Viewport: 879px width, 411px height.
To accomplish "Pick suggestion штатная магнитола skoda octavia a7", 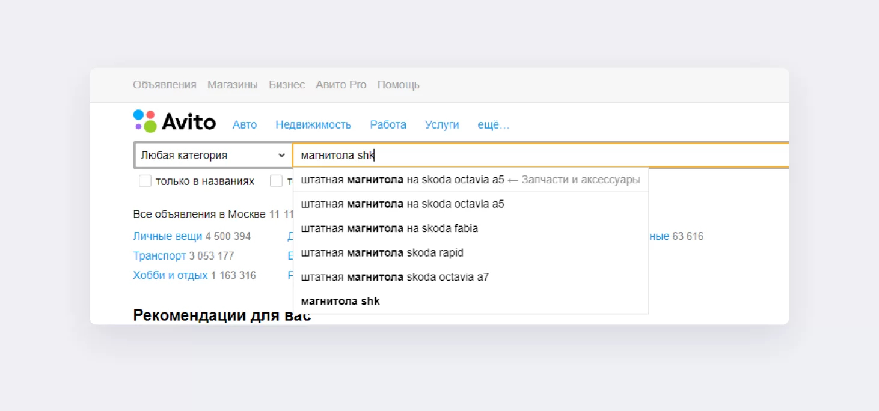I will coord(471,277).
